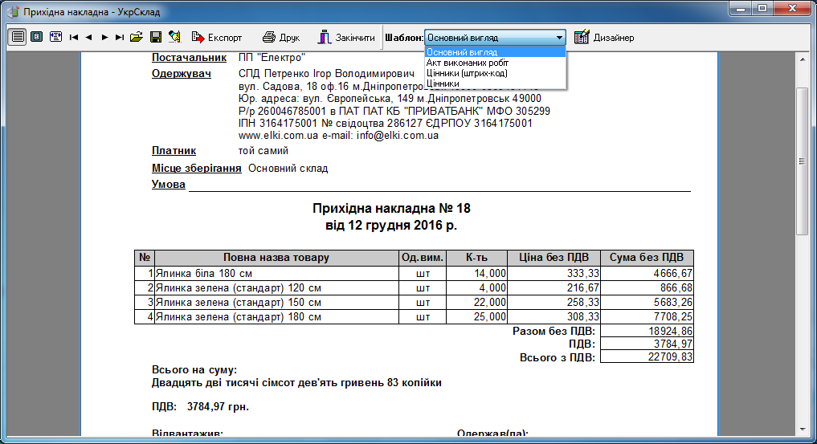Screen dimensions: 817x444
Task: Open the Дизайнер template designer
Action: [604, 38]
